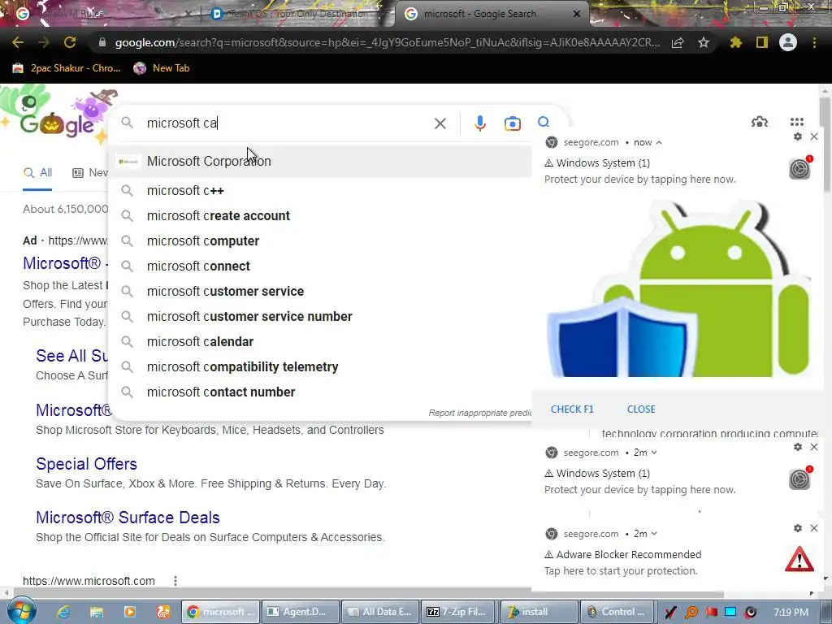Open the Chrome three-dot menu
The image size is (832, 624).
pyautogui.click(x=814, y=42)
